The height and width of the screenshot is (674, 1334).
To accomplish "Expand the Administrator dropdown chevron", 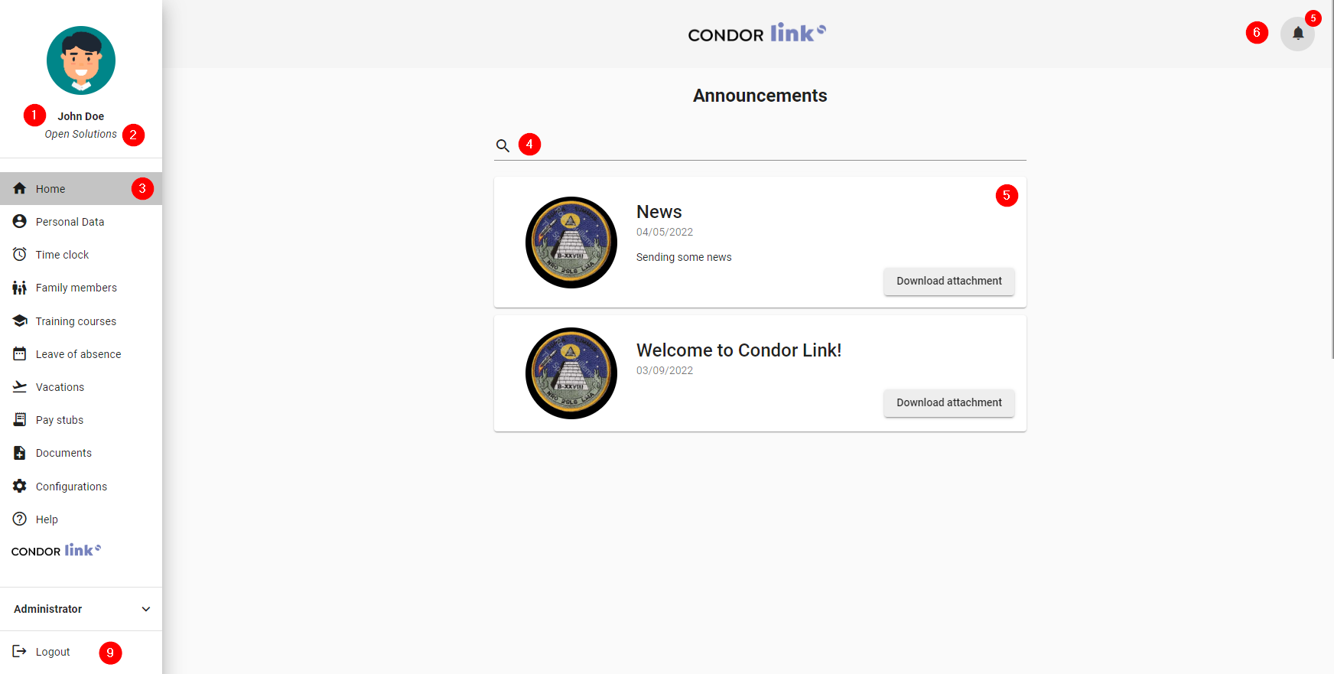I will 146,609.
